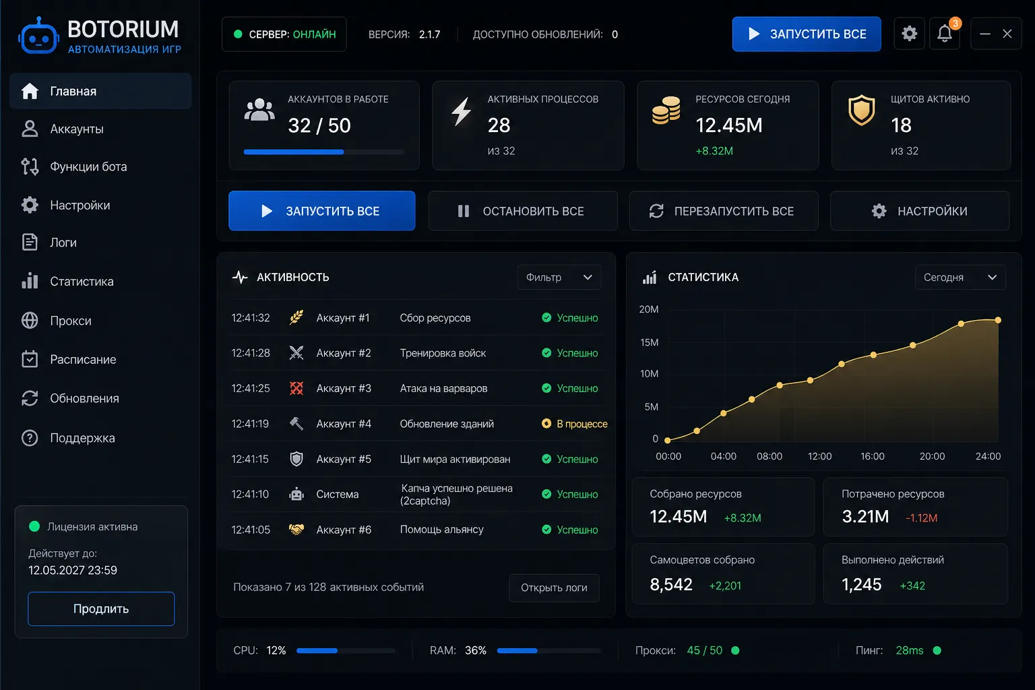Screen dimensions: 1035x690
Task: Click the RAM usage progress bar
Action: point(548,650)
